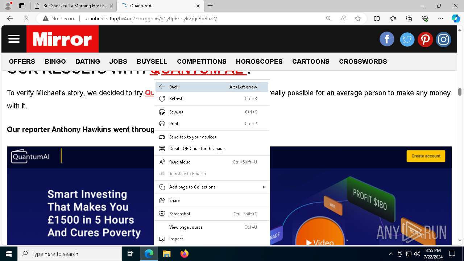The width and height of the screenshot is (464, 261).
Task: Close the Brit Shocked TV Morning Host tab
Action: (x=111, y=6)
